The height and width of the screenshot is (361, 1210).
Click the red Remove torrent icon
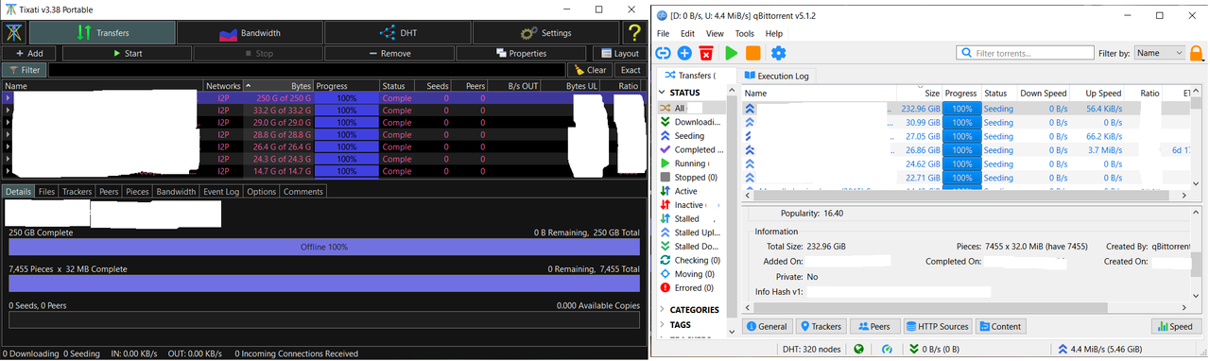coord(706,54)
